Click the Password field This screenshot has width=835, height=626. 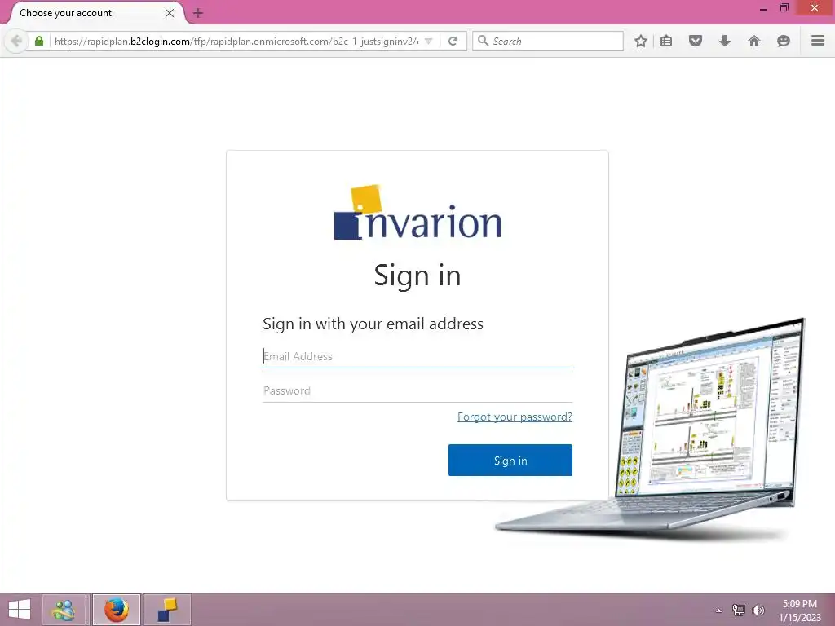coord(417,390)
